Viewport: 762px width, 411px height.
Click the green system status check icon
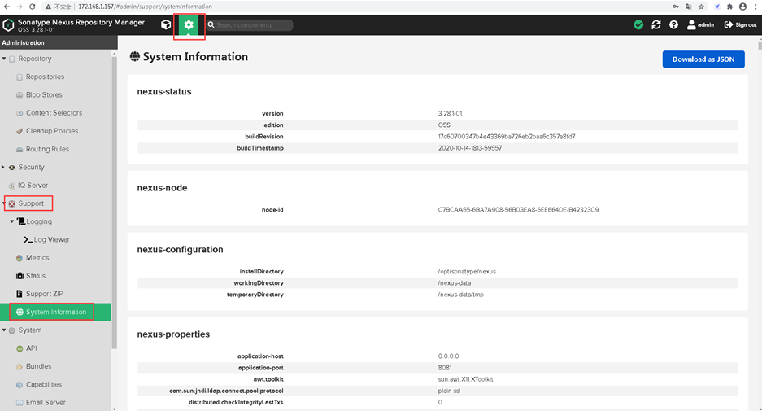point(638,24)
